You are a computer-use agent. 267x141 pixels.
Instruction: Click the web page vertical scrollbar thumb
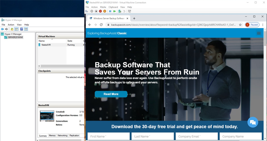[265, 38]
